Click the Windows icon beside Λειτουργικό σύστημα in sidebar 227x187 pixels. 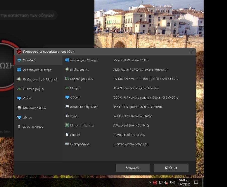pos(19,70)
